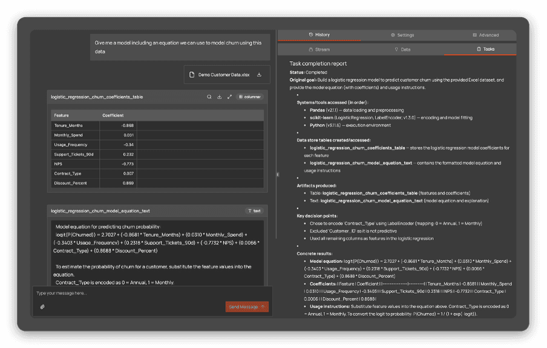Switch to the Tasks tab
The image size is (547, 348).
[485, 49]
